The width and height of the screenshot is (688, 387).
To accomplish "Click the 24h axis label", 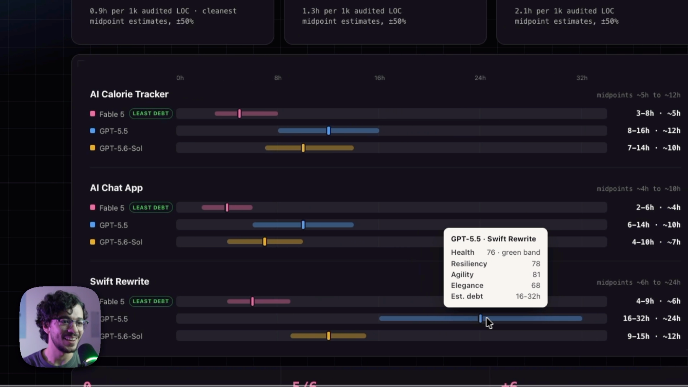I will tap(480, 78).
